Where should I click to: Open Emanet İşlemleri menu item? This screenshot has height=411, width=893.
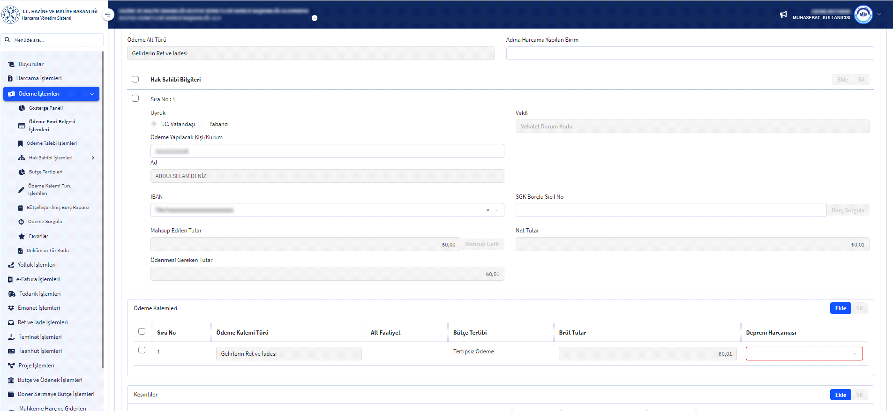pyautogui.click(x=39, y=308)
